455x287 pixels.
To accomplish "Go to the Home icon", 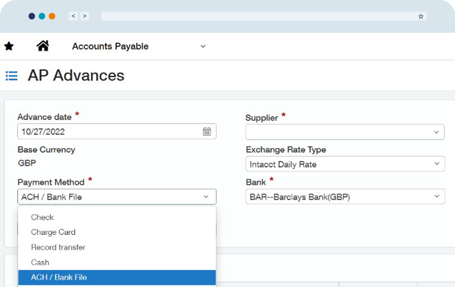I will click(x=43, y=46).
